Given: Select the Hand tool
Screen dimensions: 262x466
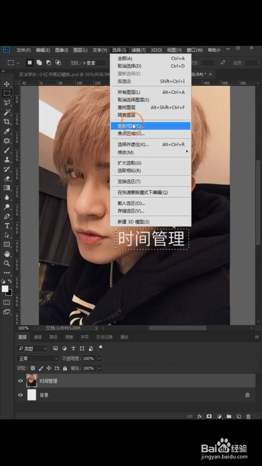Looking at the screenshot, I should point(7,254).
